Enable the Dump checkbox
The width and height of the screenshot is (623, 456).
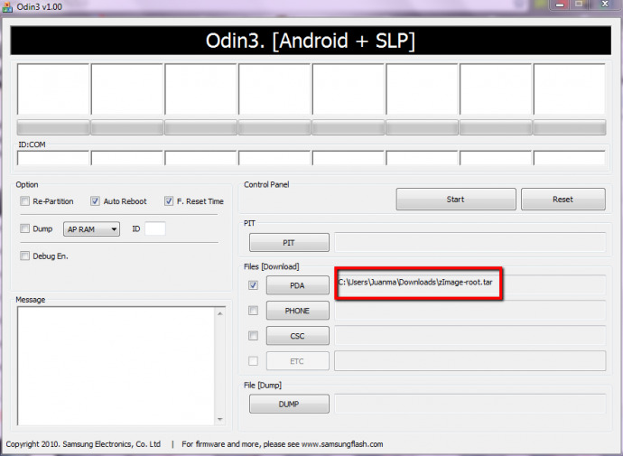(24, 229)
